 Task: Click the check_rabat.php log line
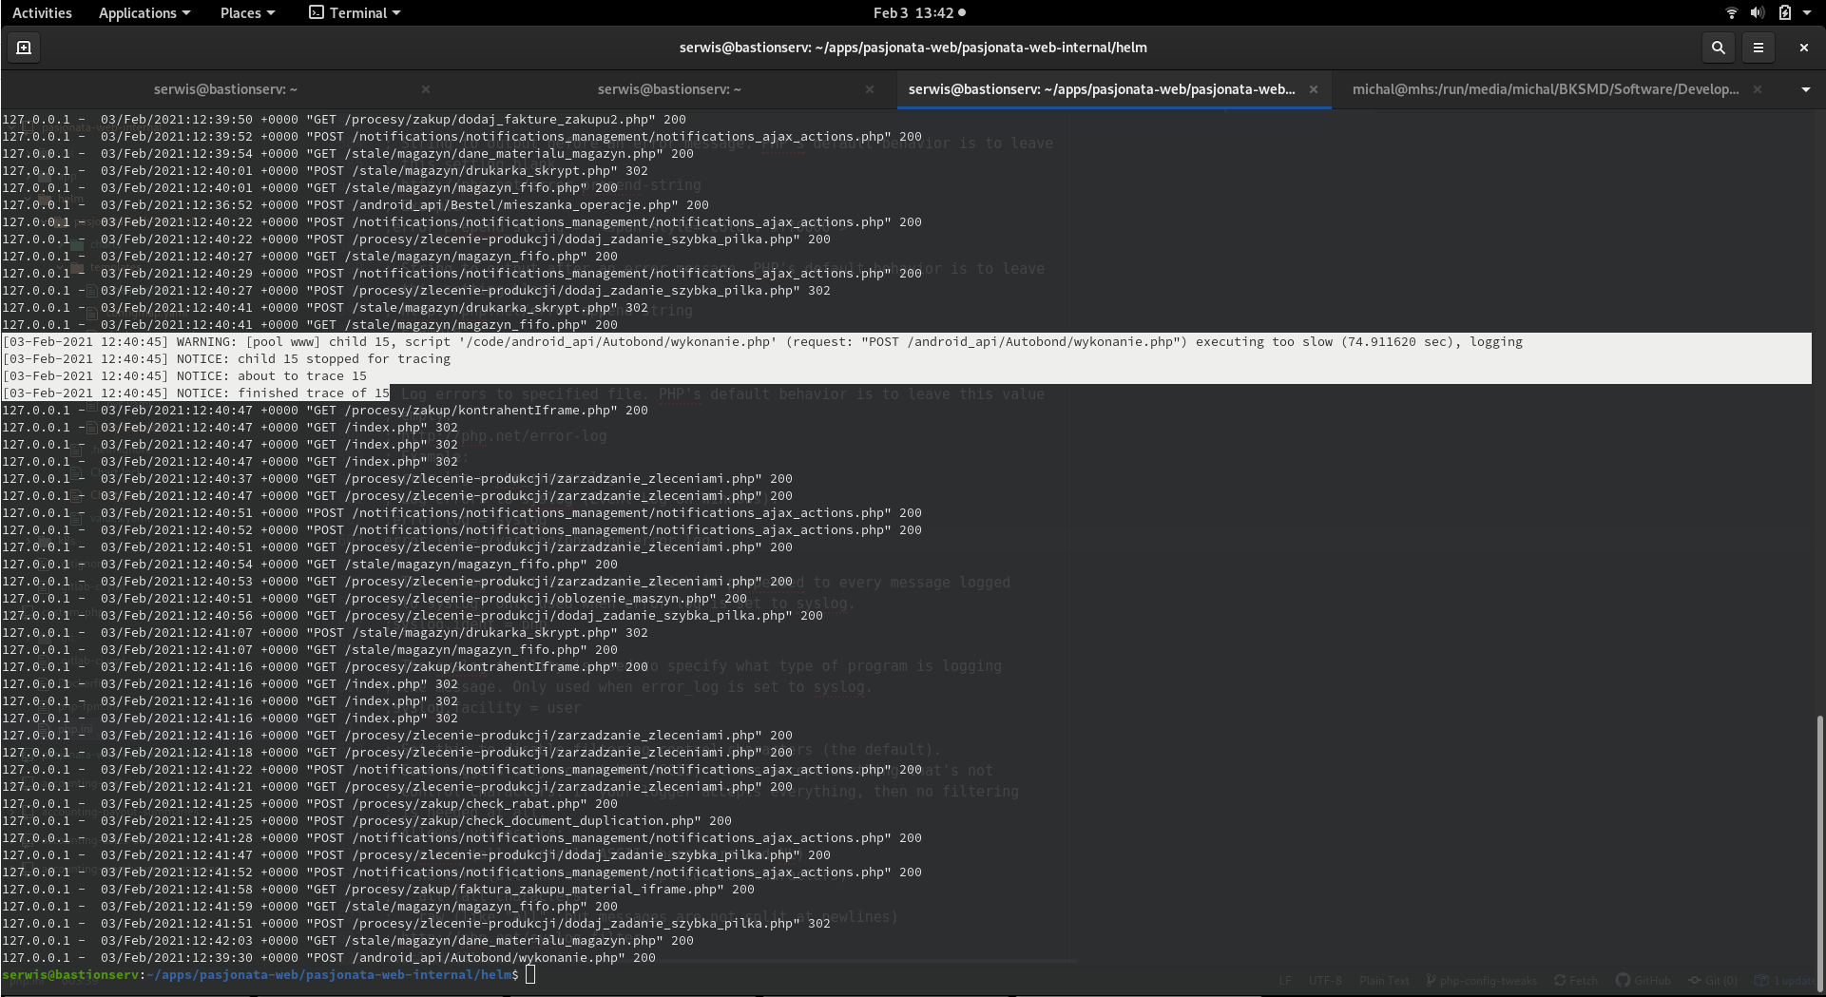310,804
